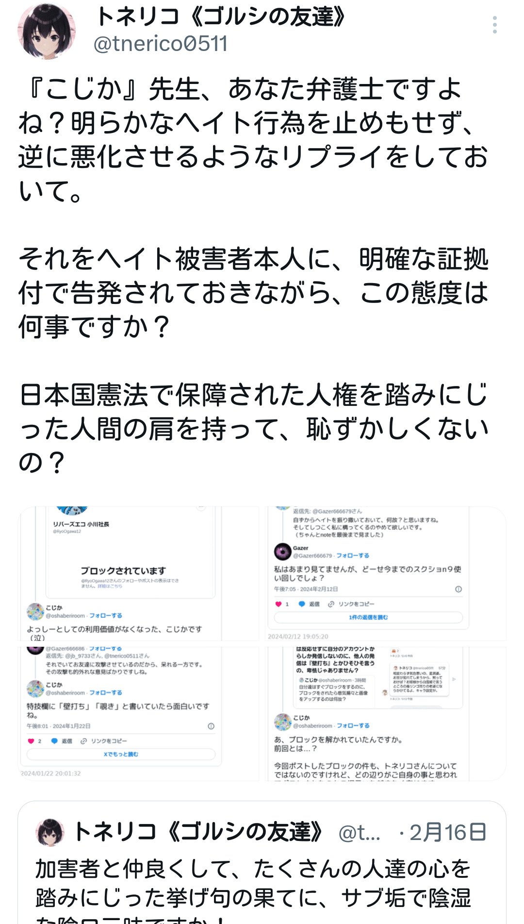
Task: Open the image containing 1件の返信を読む
Action: coord(387,573)
